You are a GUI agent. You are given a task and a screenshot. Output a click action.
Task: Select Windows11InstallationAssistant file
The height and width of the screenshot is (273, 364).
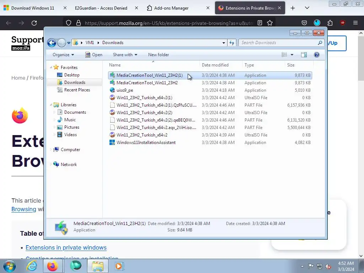tap(210, 143)
